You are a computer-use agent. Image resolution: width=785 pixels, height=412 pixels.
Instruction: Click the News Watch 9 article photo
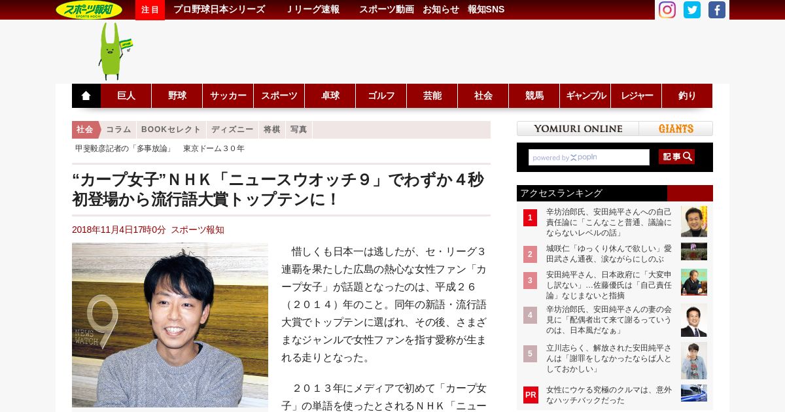170,325
